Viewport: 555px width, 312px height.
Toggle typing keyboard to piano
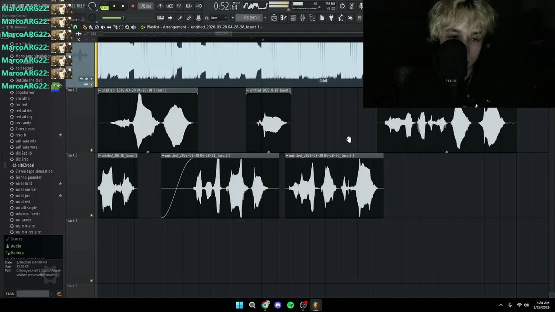click(160, 18)
